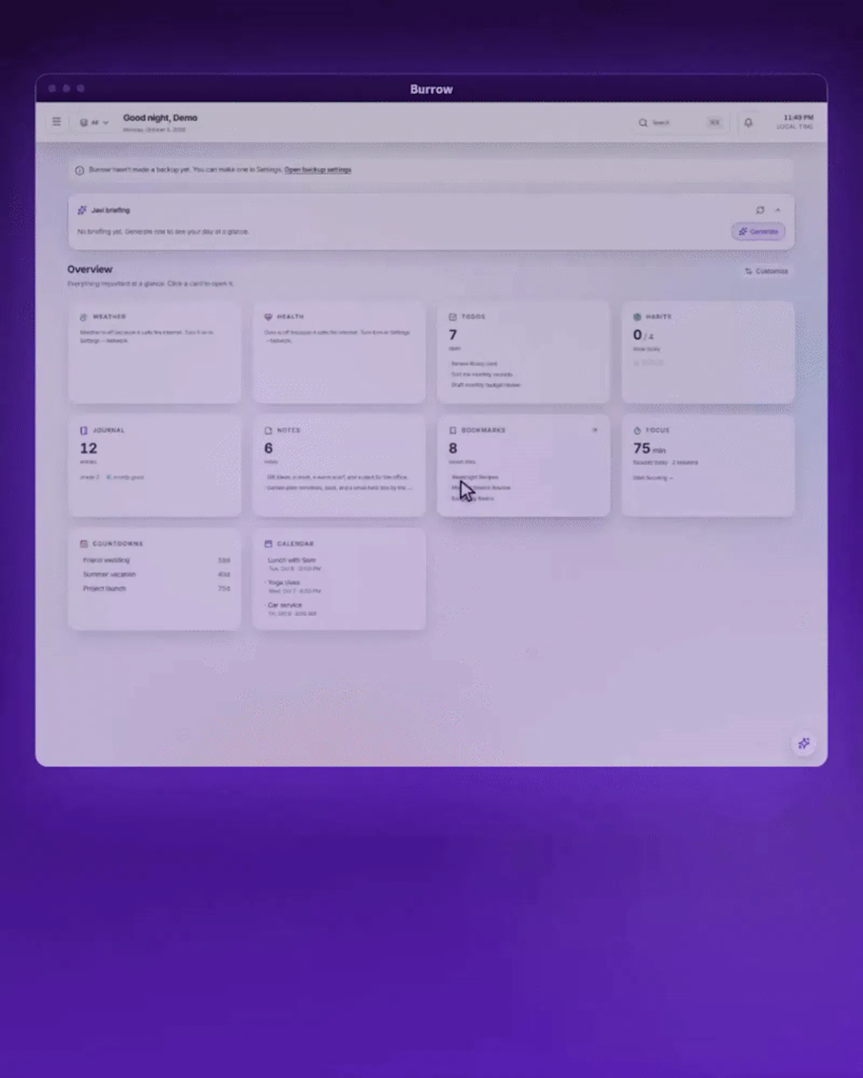The height and width of the screenshot is (1078, 863).
Task: Collapse the briefing panel chevron
Action: tap(778, 210)
